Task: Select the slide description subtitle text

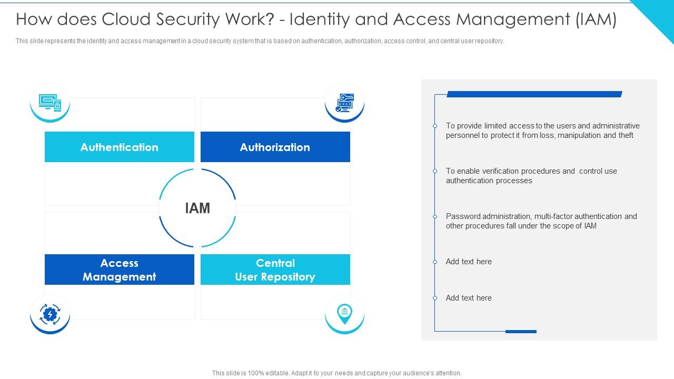Action: click(260, 41)
